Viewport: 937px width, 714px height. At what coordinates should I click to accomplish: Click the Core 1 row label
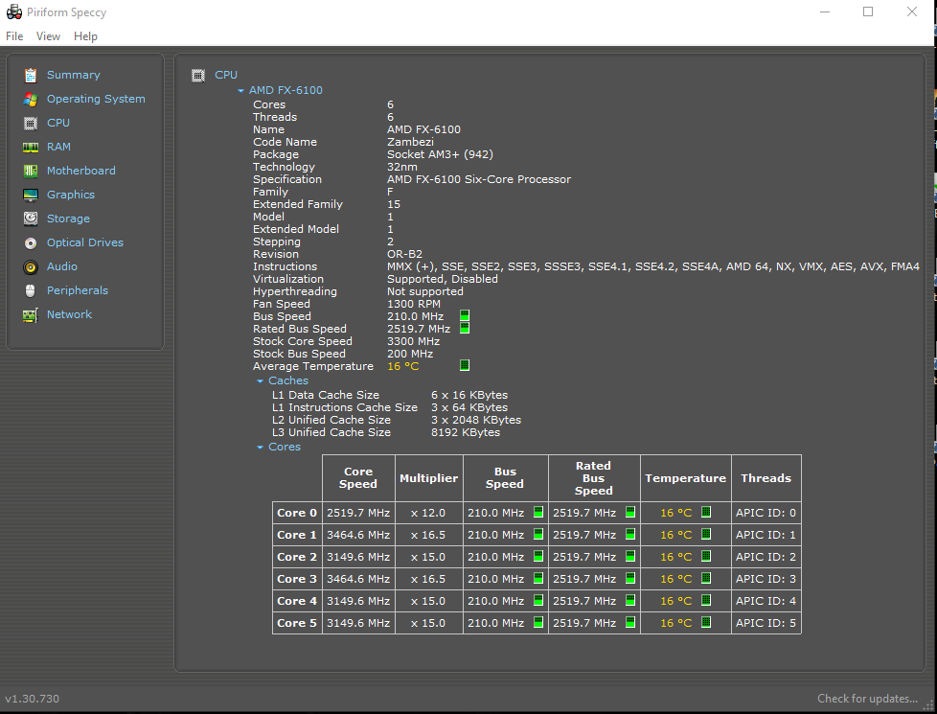(x=297, y=535)
